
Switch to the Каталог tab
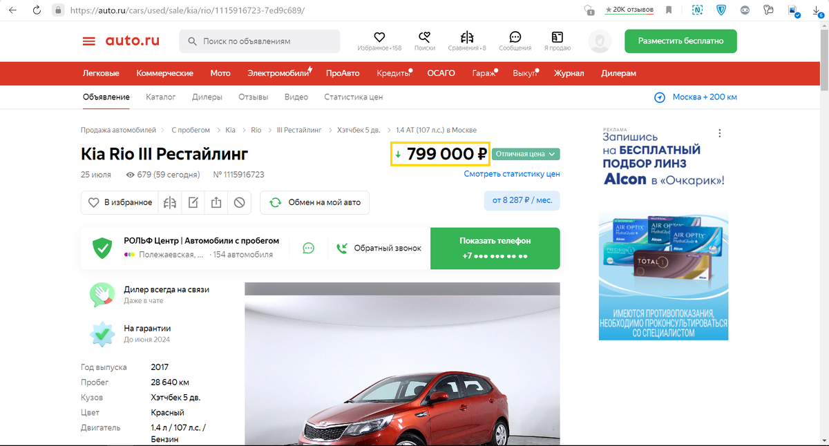click(161, 97)
